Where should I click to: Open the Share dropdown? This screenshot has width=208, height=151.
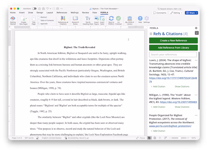[197, 13]
